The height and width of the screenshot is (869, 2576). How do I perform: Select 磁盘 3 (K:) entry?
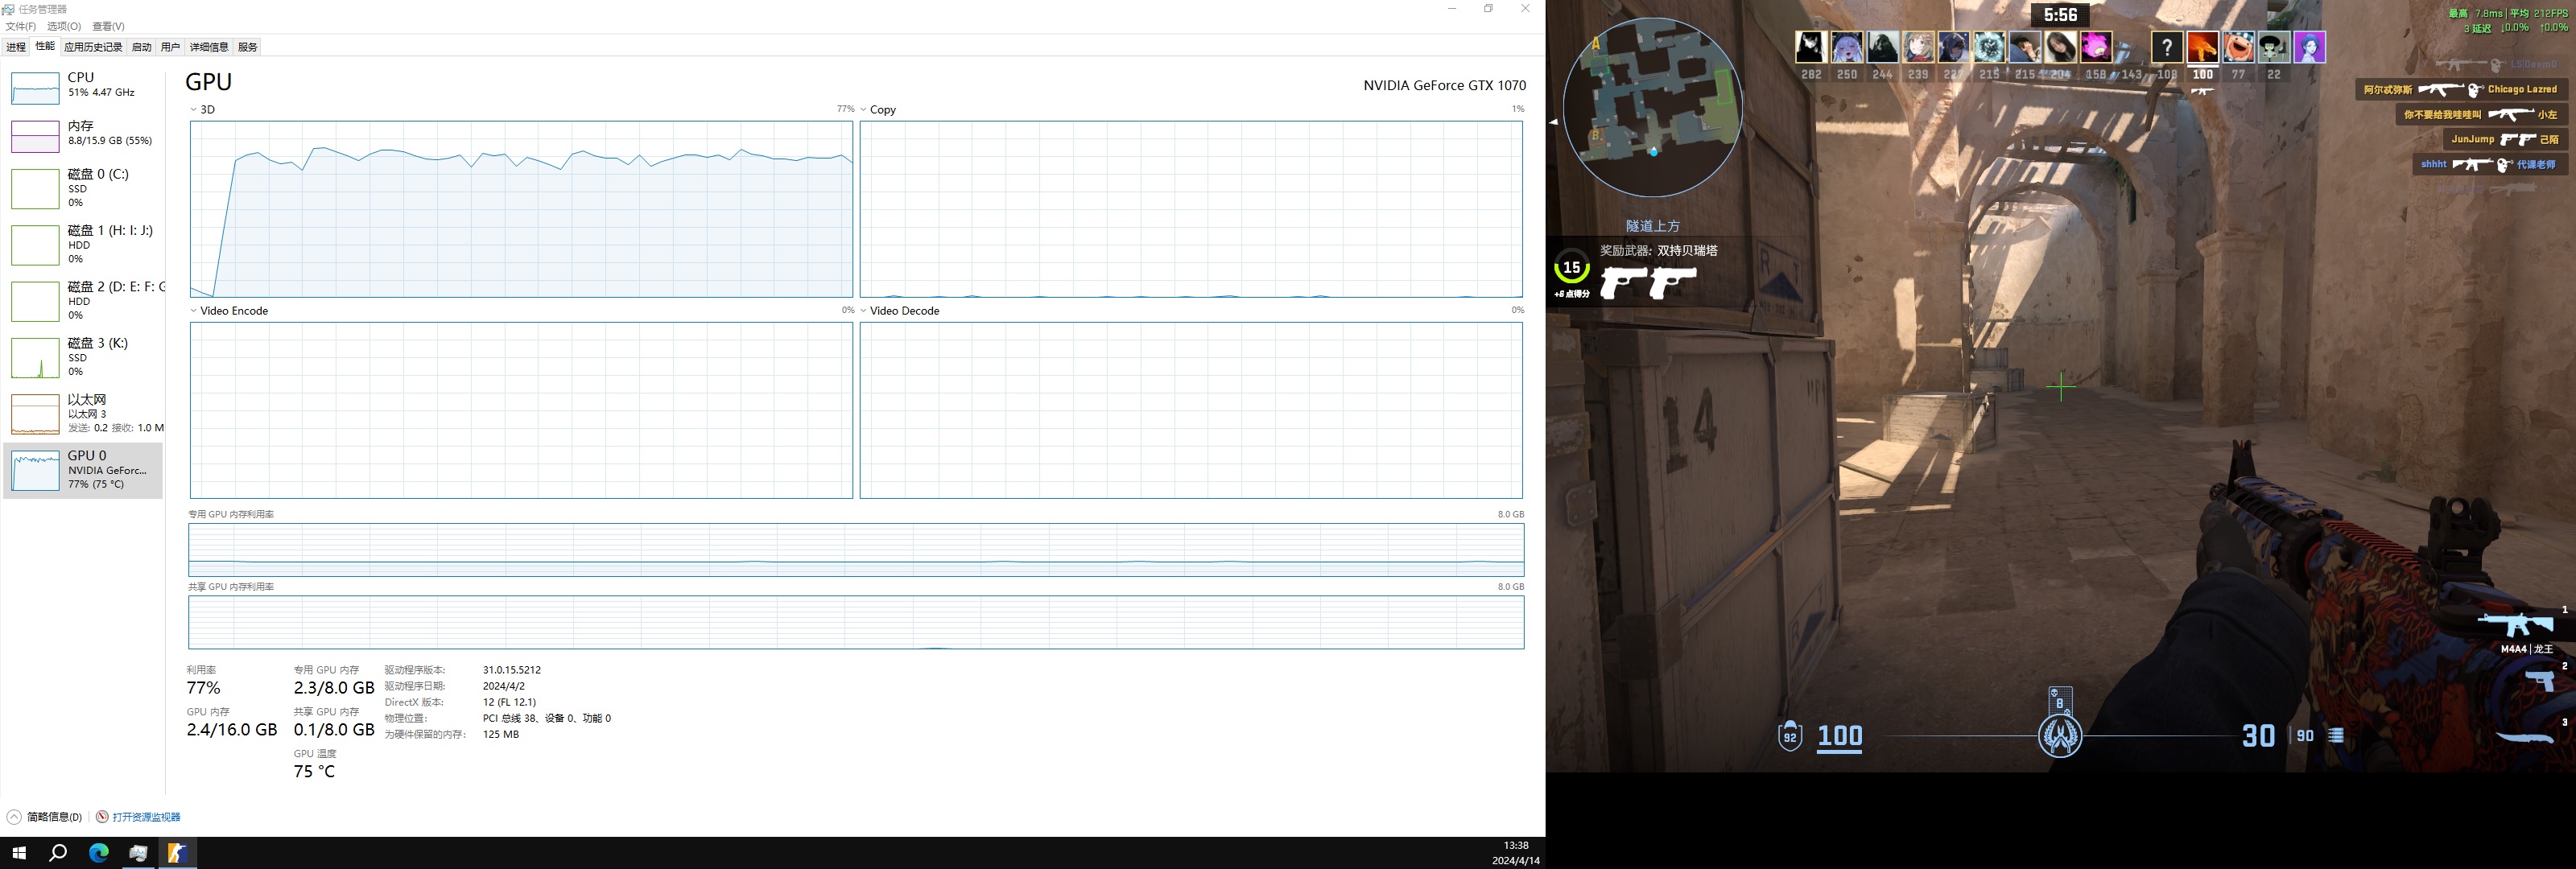84,357
